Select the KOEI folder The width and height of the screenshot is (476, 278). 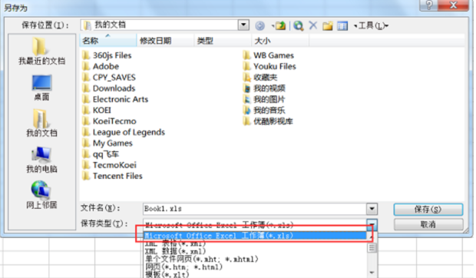(97, 110)
